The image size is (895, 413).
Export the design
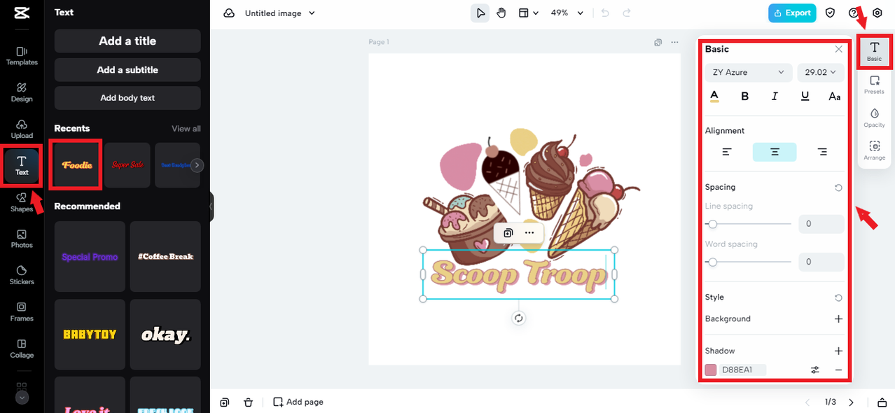[x=792, y=13]
